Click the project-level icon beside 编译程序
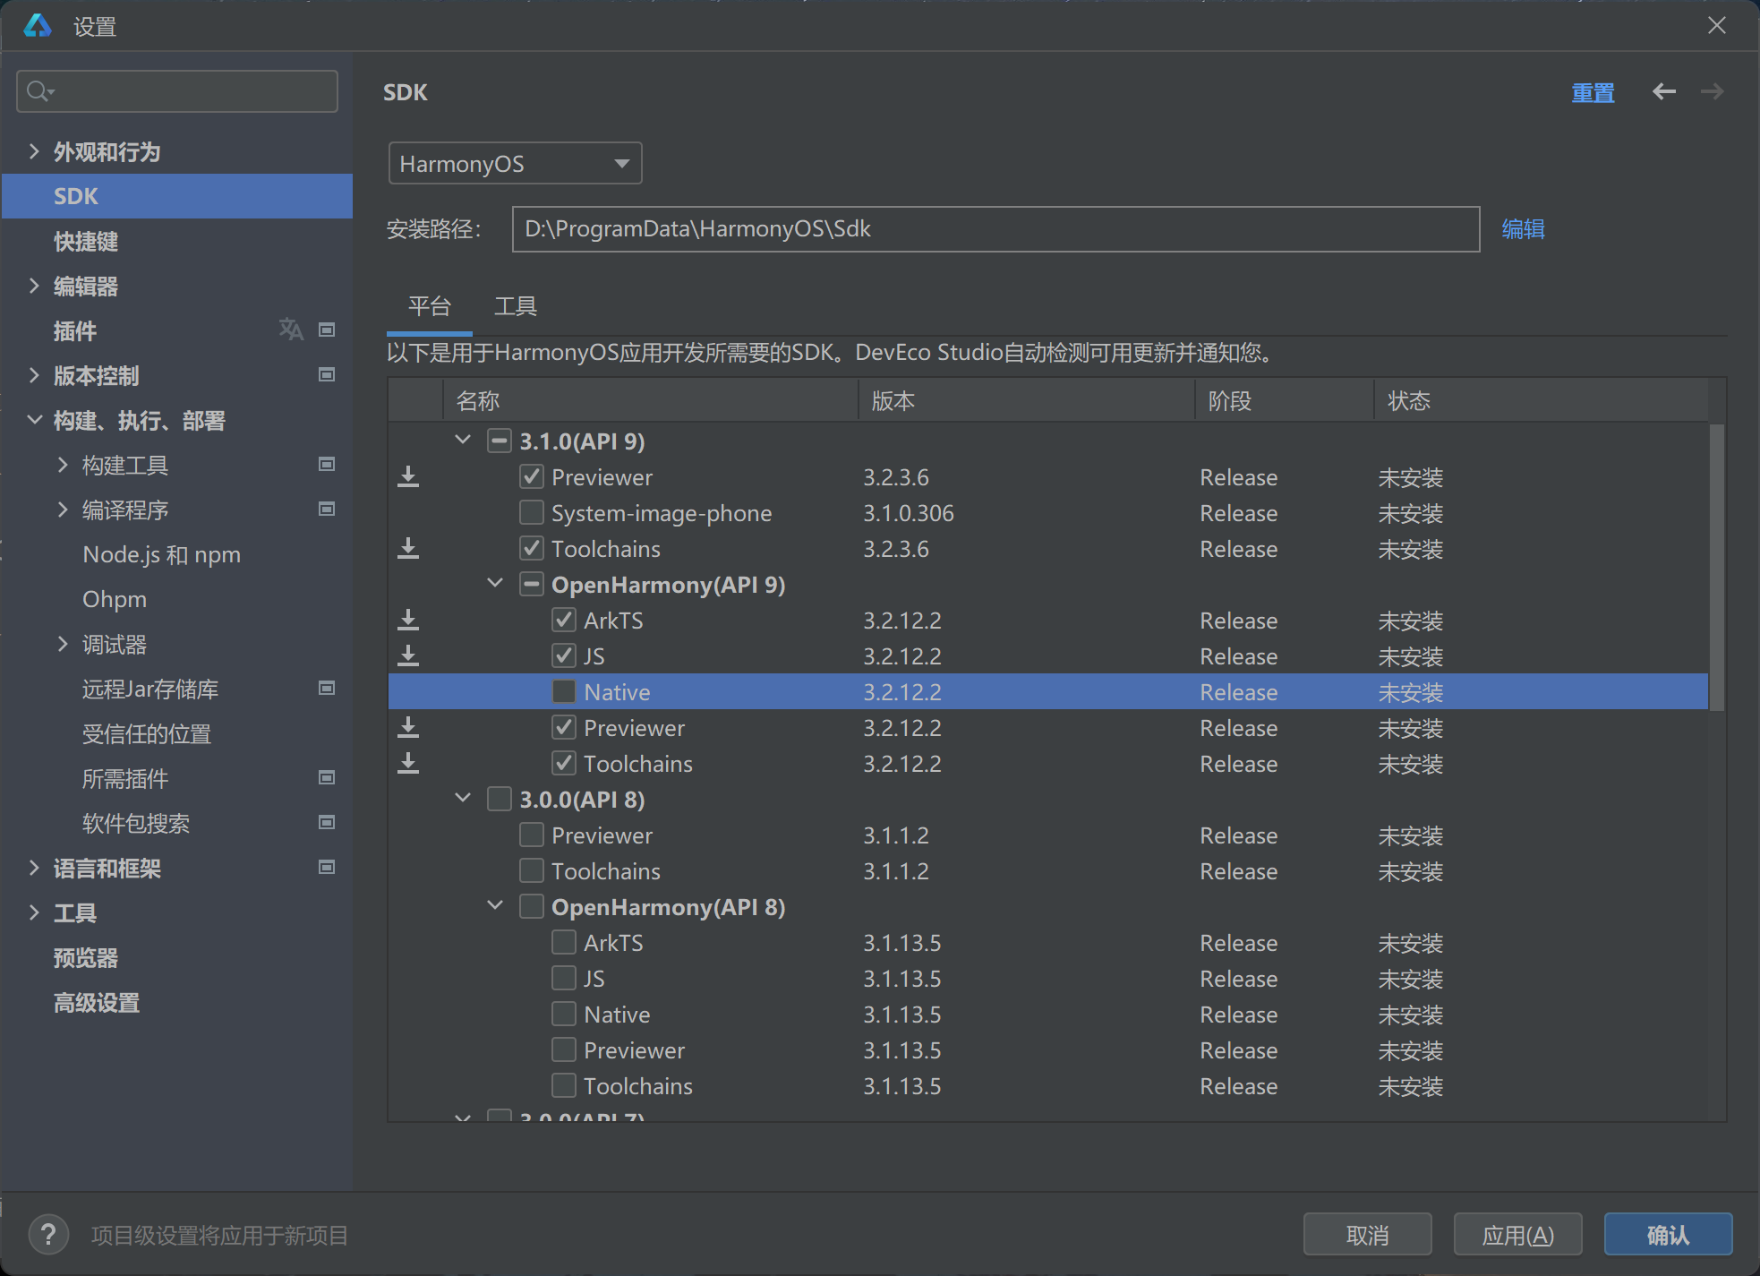 pyautogui.click(x=327, y=509)
